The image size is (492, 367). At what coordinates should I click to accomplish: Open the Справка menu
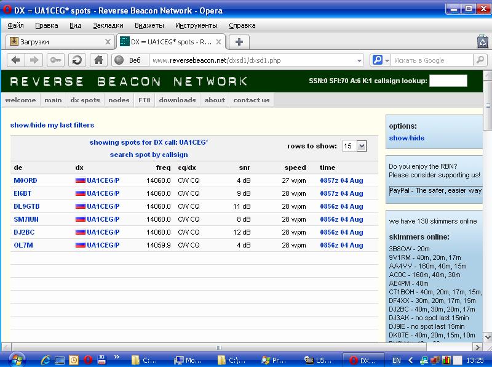coord(242,25)
